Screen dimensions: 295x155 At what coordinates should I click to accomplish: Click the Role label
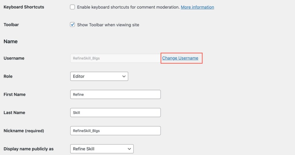click(x=8, y=76)
